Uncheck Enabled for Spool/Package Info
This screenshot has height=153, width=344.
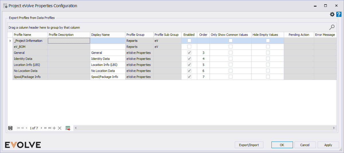click(x=189, y=77)
